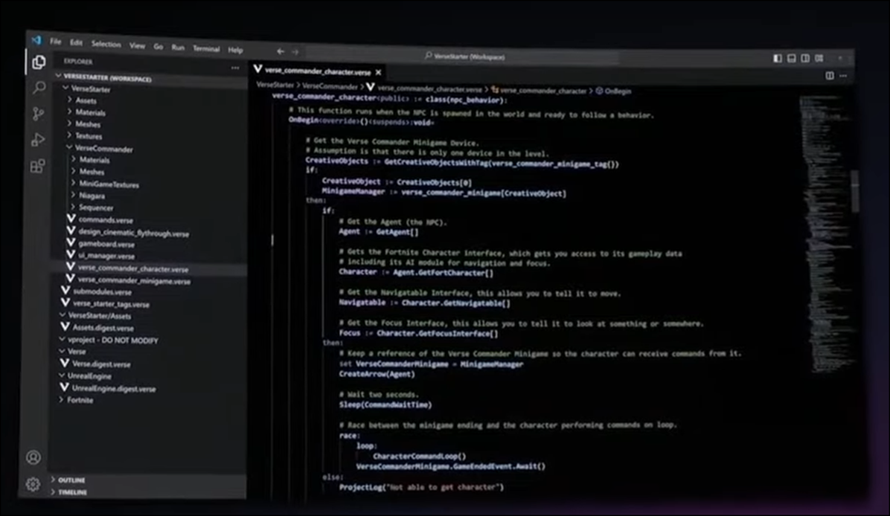Image resolution: width=890 pixels, height=516 pixels.
Task: Expand the MiniGameTextures folder
Action: point(109,184)
